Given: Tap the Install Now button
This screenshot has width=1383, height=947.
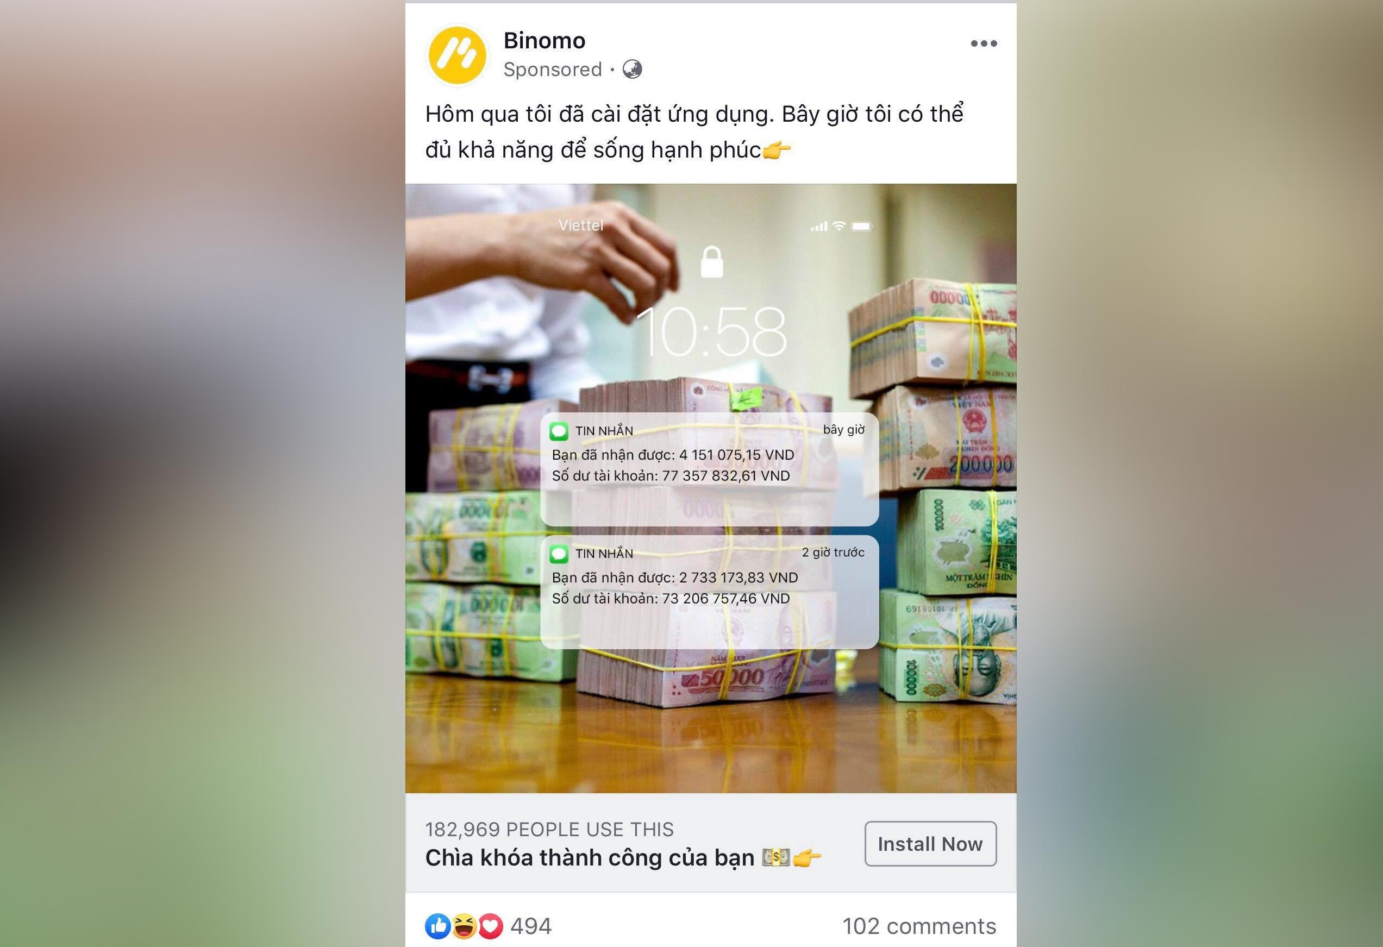Looking at the screenshot, I should click(x=930, y=843).
